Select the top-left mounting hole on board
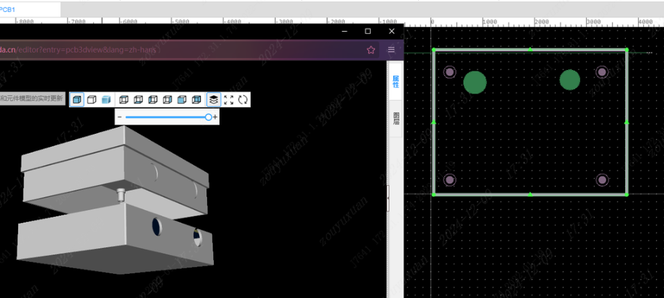 click(449, 72)
